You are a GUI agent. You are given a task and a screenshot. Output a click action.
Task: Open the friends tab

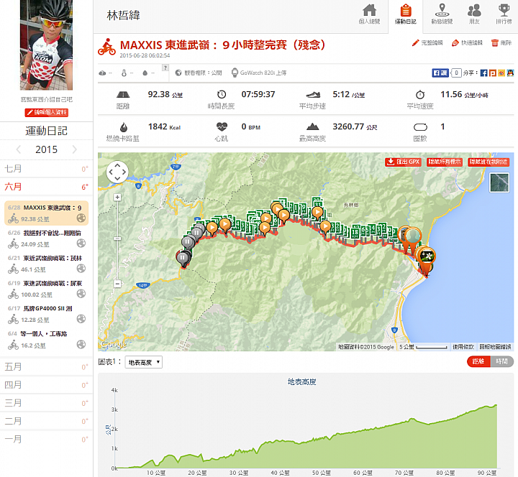point(474,15)
